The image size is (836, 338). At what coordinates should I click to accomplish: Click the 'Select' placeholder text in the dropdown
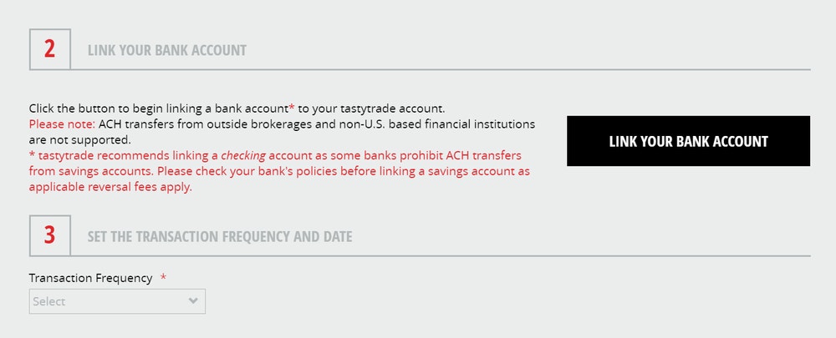(x=49, y=301)
